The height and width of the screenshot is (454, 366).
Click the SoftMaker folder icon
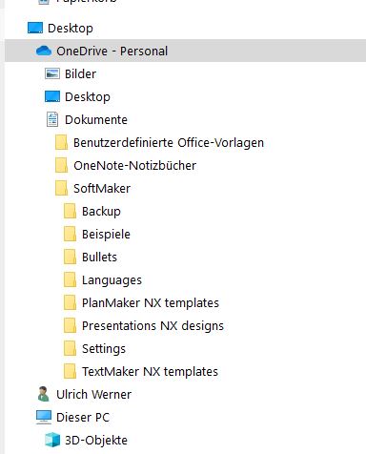pyautogui.click(x=61, y=188)
